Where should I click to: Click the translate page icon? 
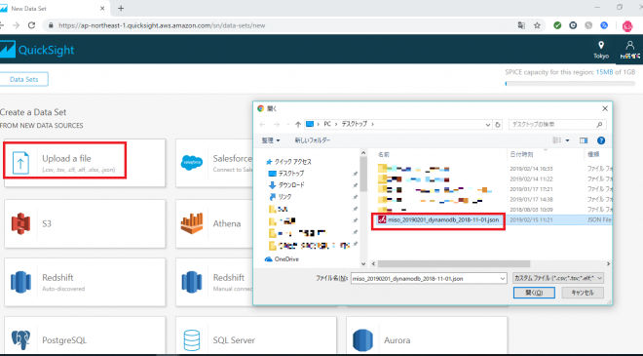click(521, 25)
